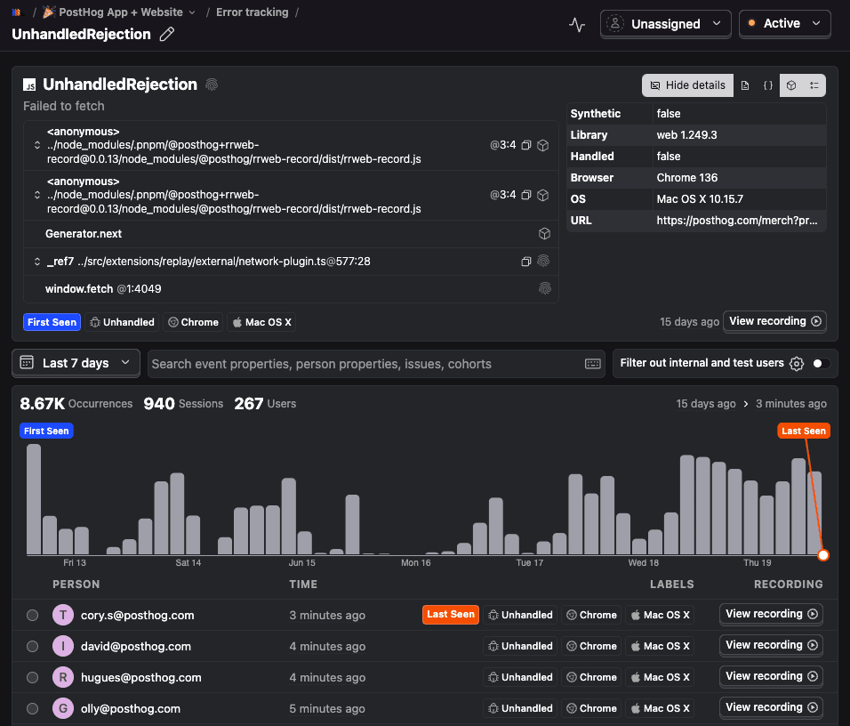The width and height of the screenshot is (850, 726).
Task: Click the Chrome label in hugues row
Action: tap(591, 677)
